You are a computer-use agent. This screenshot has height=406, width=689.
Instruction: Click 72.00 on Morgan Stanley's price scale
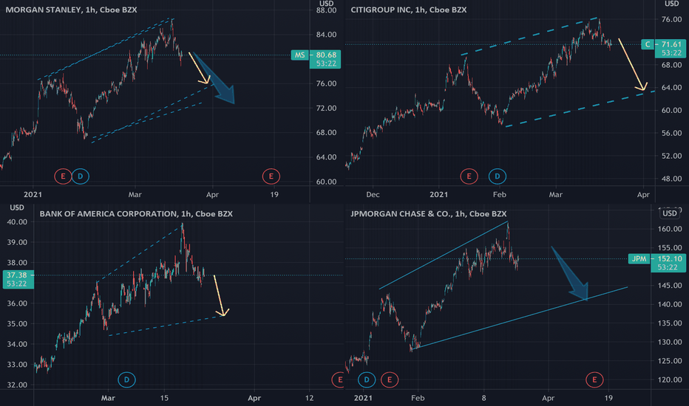coord(326,108)
